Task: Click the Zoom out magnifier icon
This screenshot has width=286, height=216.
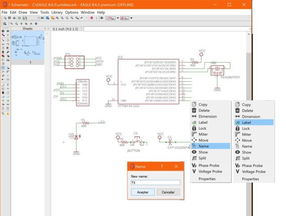Action: [x=67, y=18]
